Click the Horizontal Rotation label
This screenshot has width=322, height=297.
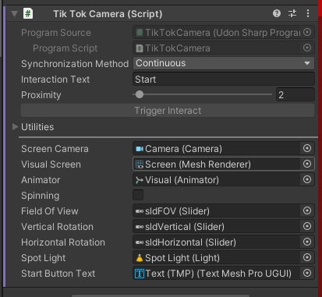63,242
